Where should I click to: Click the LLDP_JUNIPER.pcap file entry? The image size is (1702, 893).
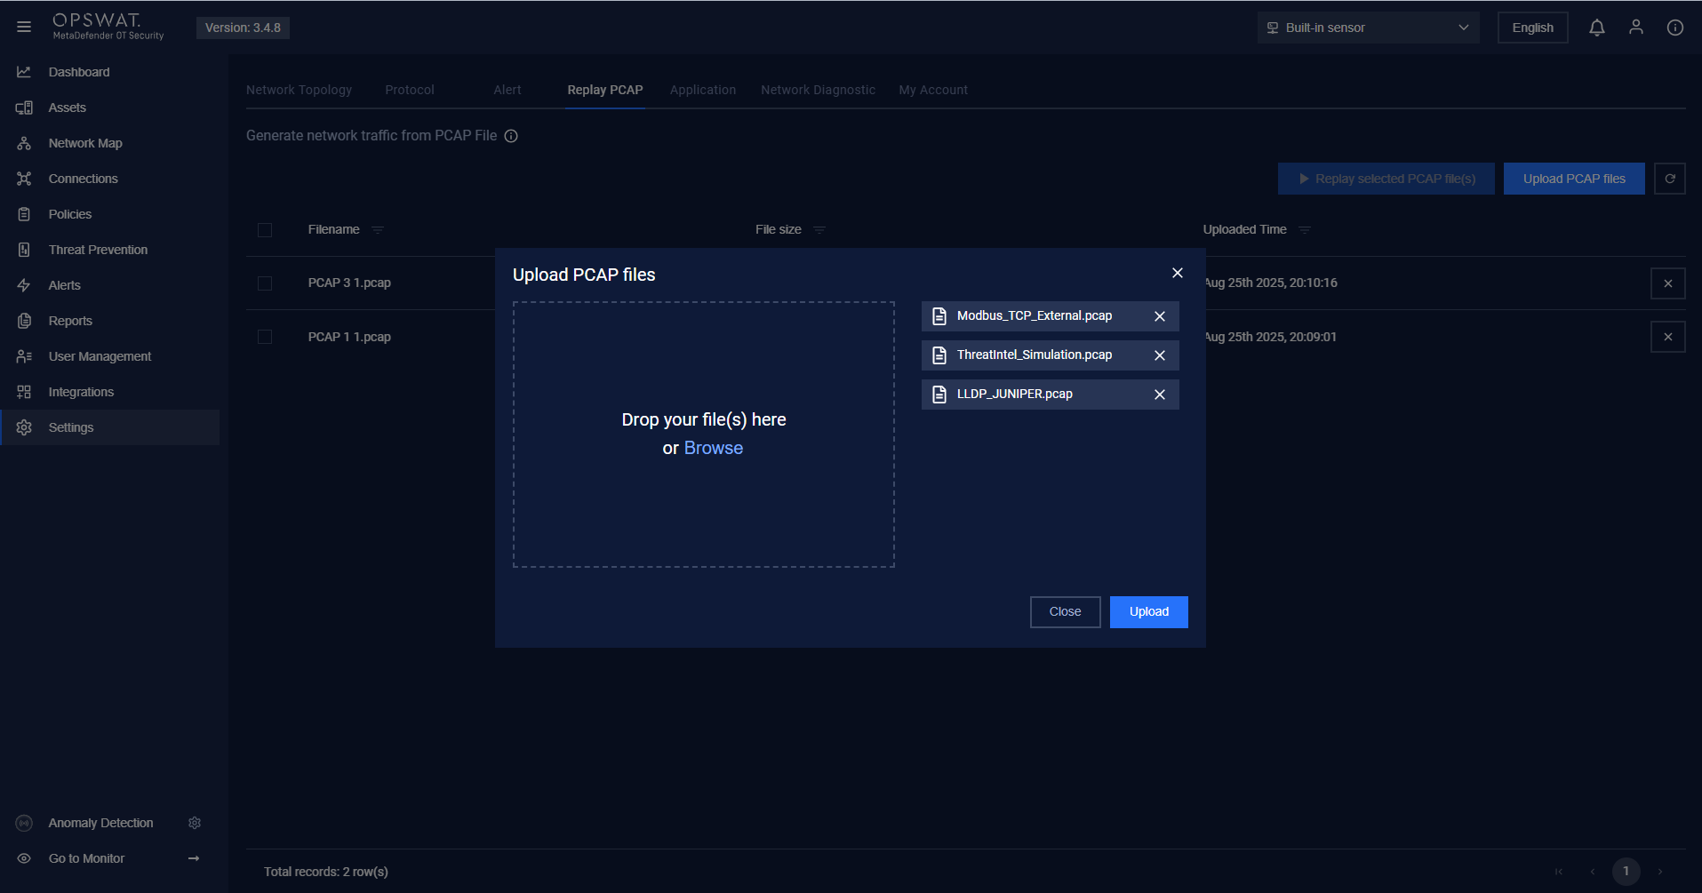point(1051,395)
